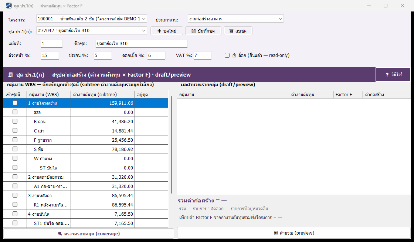The width and height of the screenshot is (414, 242).
Task: Click the document icon in the purple header
Action: click(x=10, y=75)
